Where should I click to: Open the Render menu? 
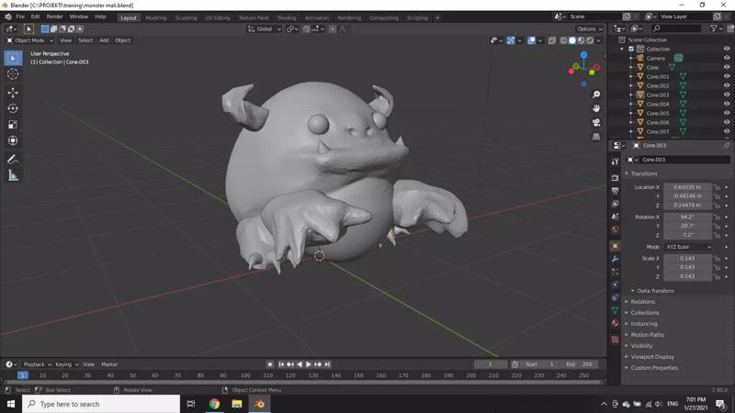click(55, 17)
